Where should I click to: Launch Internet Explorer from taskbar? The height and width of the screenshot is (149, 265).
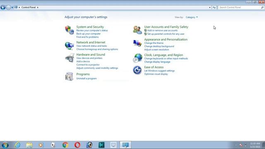pos(17,145)
